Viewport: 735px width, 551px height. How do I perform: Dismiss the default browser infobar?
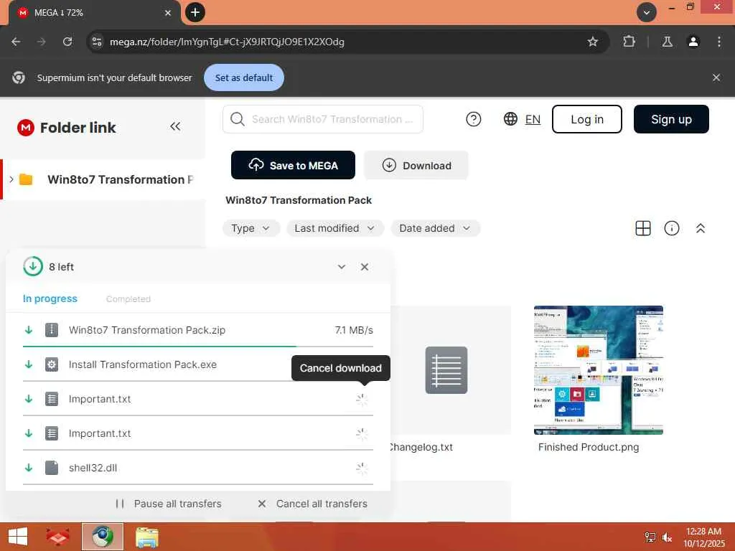coord(716,77)
